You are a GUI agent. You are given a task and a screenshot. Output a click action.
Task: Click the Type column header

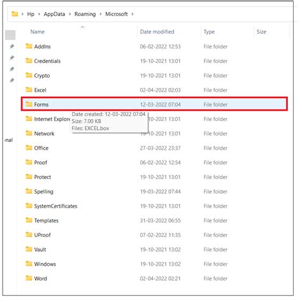pos(209,32)
